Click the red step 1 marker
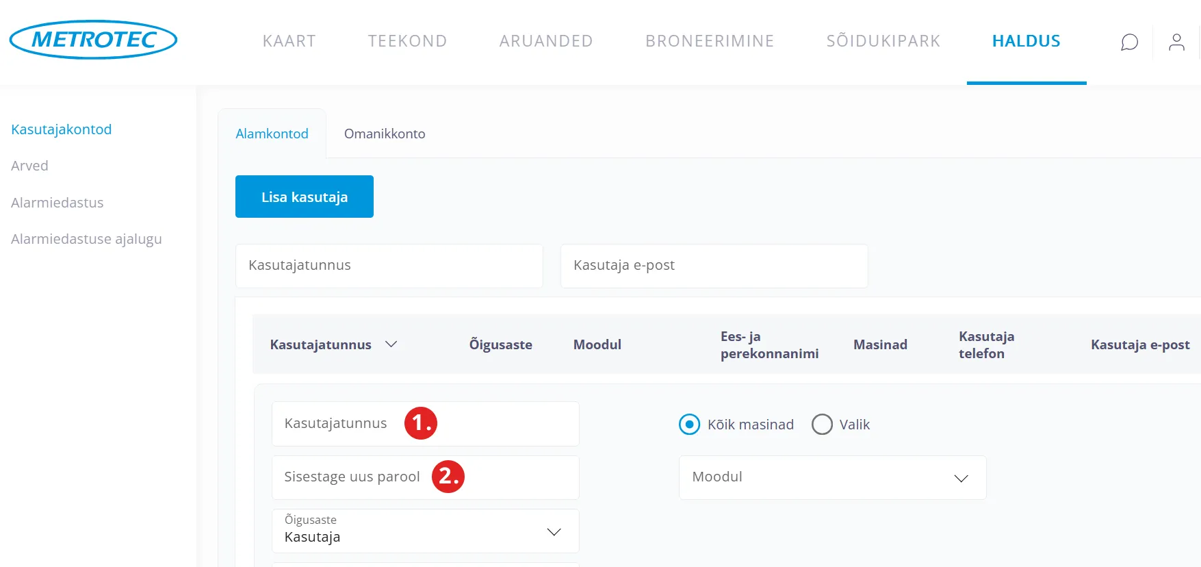This screenshot has width=1201, height=567. point(420,423)
